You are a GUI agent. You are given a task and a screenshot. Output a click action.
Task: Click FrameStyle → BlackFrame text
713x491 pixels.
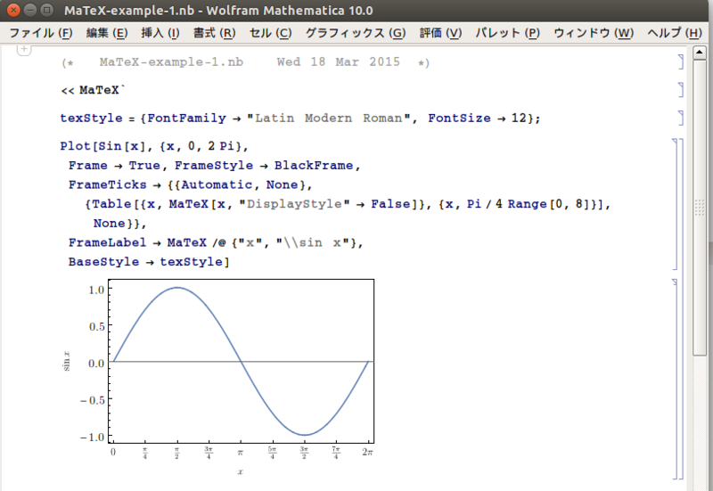[x=264, y=166]
